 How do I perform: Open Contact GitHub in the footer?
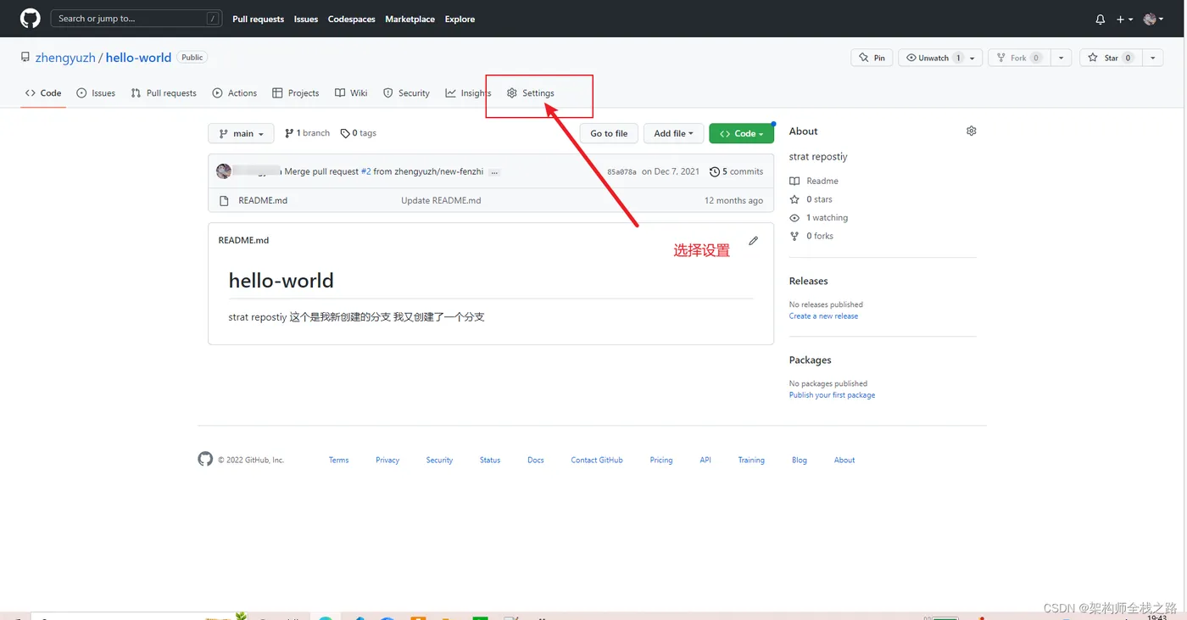coord(597,460)
